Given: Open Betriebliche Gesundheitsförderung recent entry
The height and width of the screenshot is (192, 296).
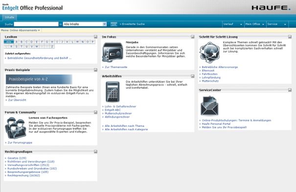Looking at the screenshot, I should (x=40, y=58).
